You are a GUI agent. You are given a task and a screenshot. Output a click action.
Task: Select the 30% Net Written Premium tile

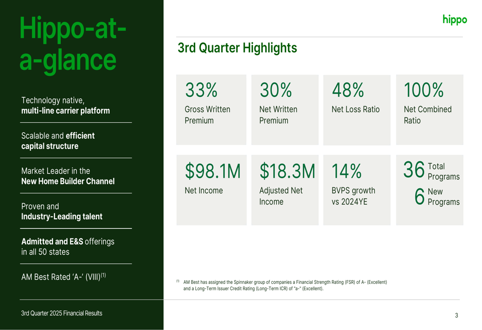pyautogui.click(x=284, y=109)
